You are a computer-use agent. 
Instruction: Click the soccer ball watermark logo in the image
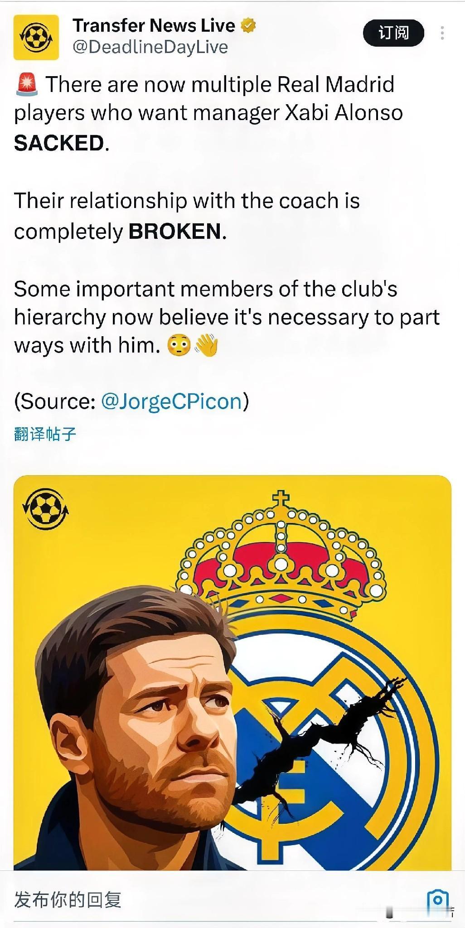point(45,511)
